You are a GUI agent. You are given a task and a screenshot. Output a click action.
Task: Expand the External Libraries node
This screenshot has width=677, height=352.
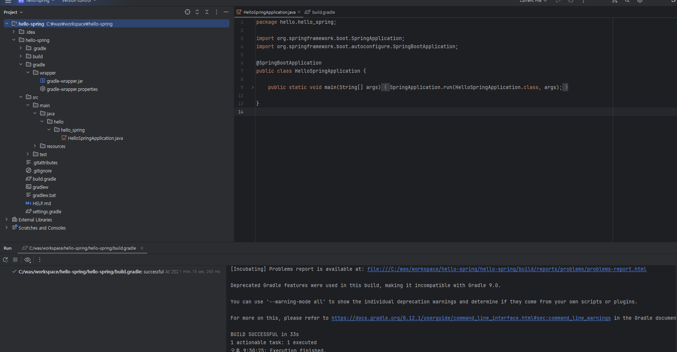point(7,220)
